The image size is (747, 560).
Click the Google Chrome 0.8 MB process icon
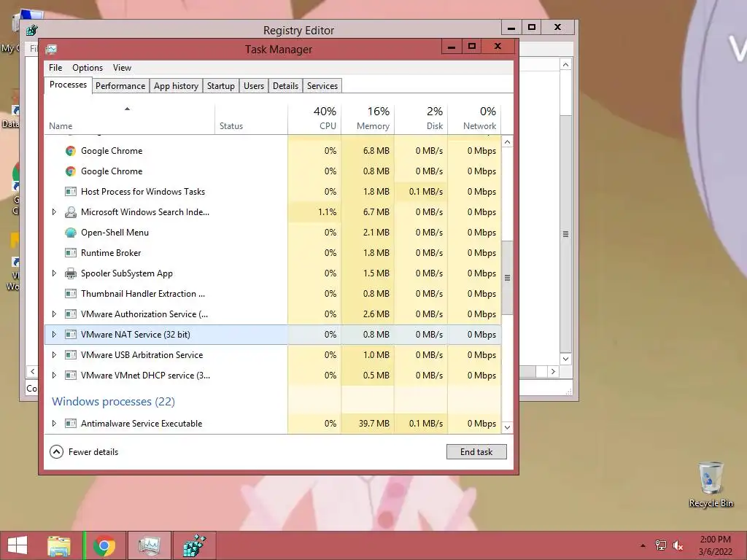tap(71, 171)
